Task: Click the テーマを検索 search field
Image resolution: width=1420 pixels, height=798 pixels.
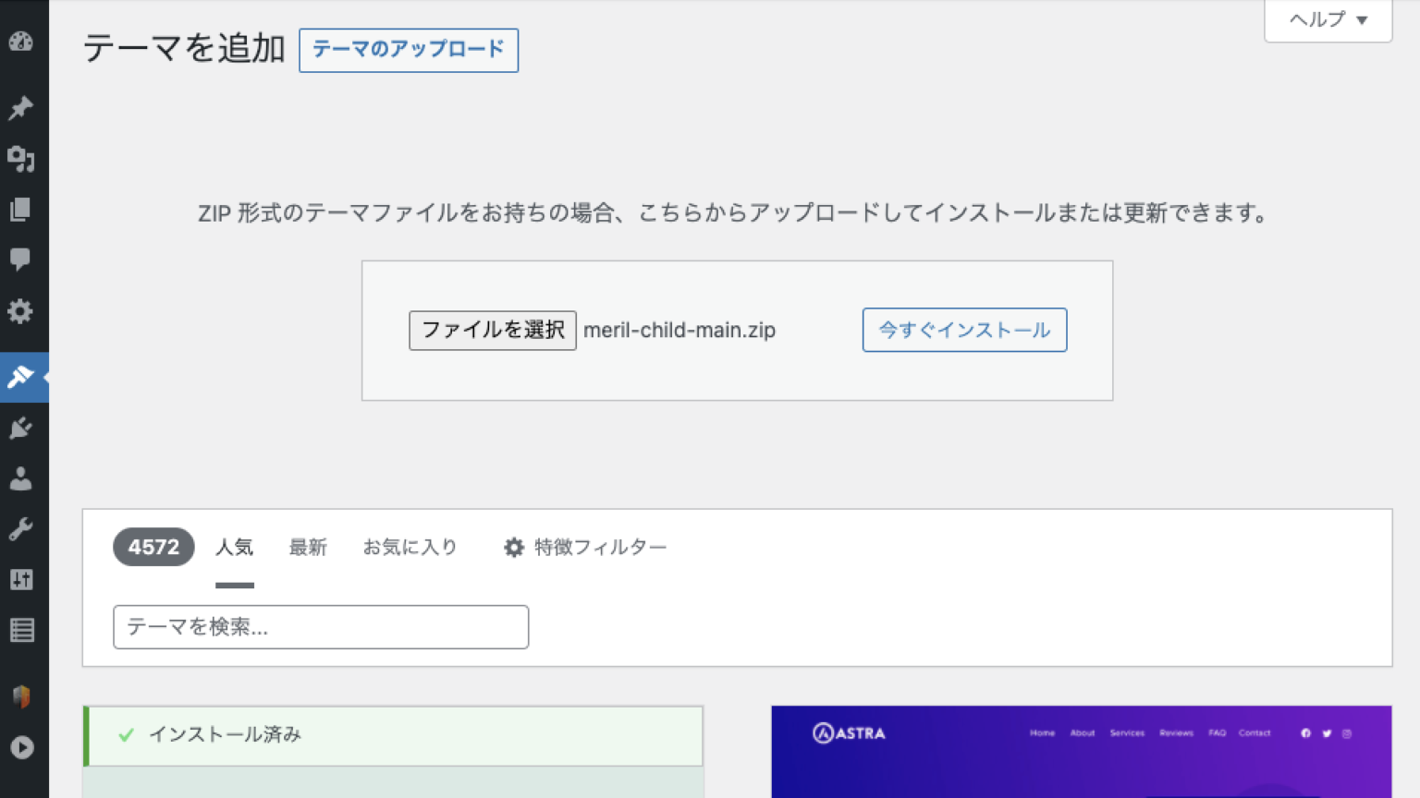Action: pyautogui.click(x=321, y=627)
